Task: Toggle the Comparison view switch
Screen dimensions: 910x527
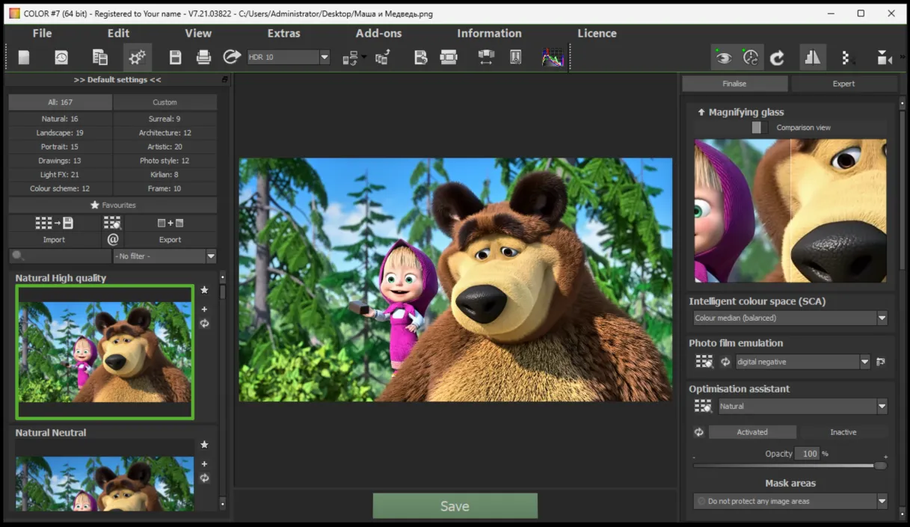Action: click(x=760, y=128)
